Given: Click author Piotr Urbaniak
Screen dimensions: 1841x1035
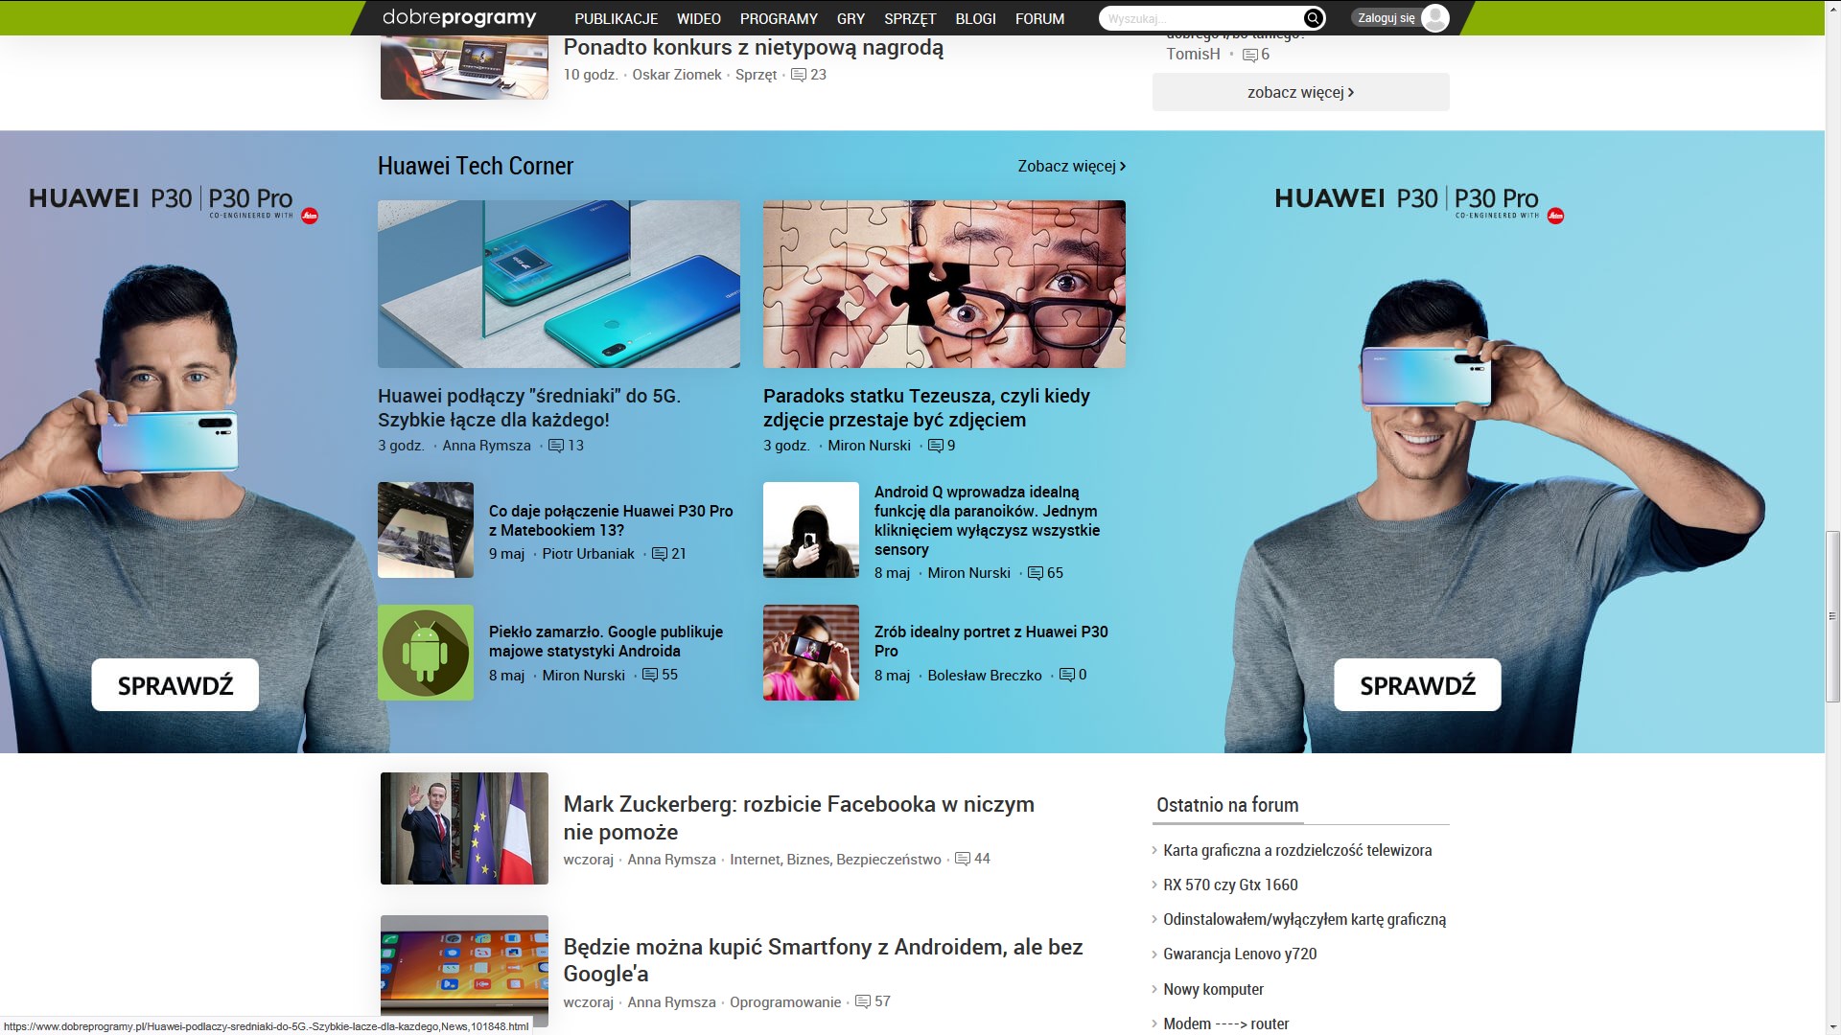Looking at the screenshot, I should pos(588,554).
